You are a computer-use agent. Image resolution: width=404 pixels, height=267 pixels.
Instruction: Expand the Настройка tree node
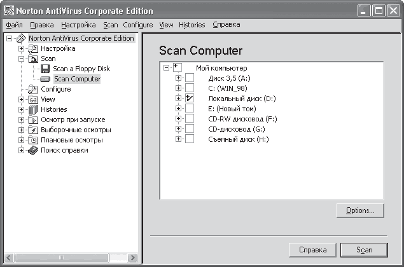pyautogui.click(x=22, y=48)
